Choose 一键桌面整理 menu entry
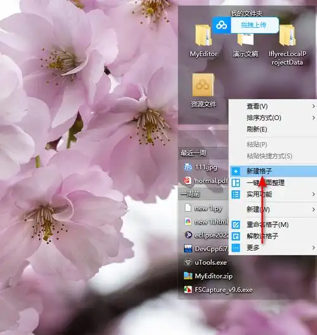The image size is (317, 335). click(x=273, y=183)
